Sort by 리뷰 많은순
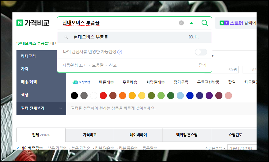The height and width of the screenshot is (162, 269). (104, 148)
